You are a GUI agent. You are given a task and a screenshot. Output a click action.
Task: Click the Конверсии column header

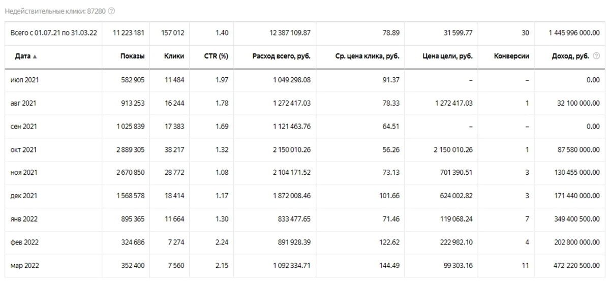pyautogui.click(x=511, y=56)
